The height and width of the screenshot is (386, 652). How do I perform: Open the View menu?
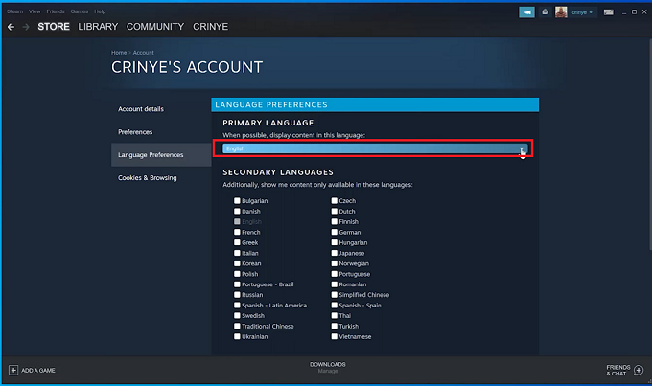click(35, 11)
